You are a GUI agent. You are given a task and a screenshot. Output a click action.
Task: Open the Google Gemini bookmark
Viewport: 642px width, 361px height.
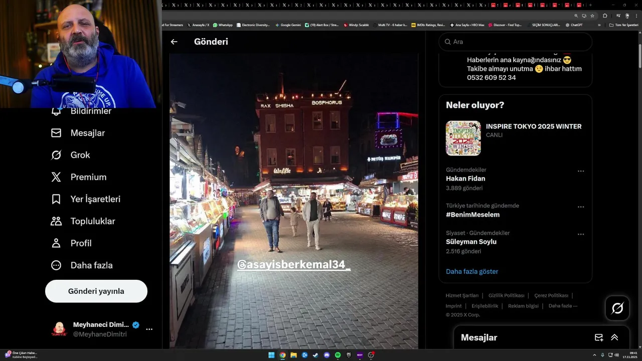click(x=288, y=25)
